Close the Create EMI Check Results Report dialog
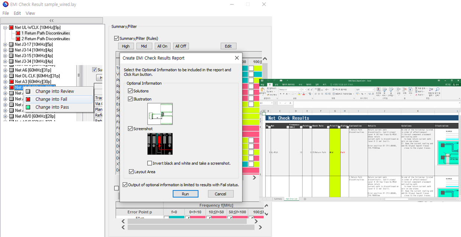The width and height of the screenshot is (461, 237). click(x=237, y=58)
